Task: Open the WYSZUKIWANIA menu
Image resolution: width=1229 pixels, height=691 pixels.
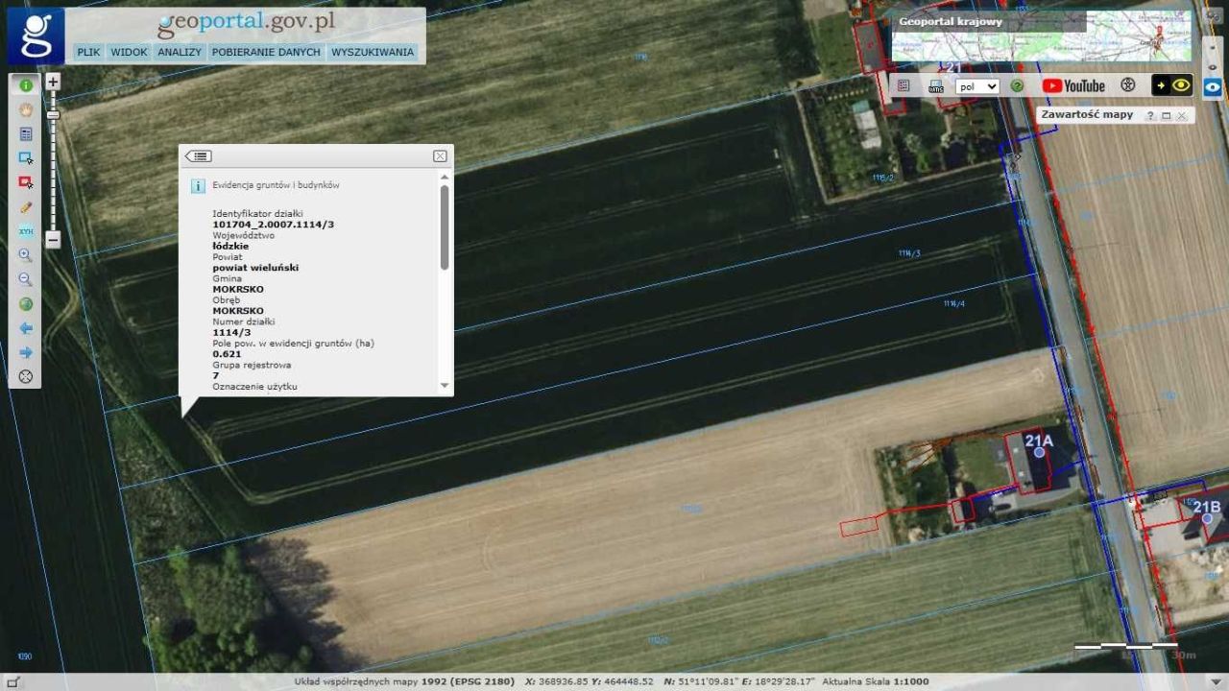Action: 373,53
